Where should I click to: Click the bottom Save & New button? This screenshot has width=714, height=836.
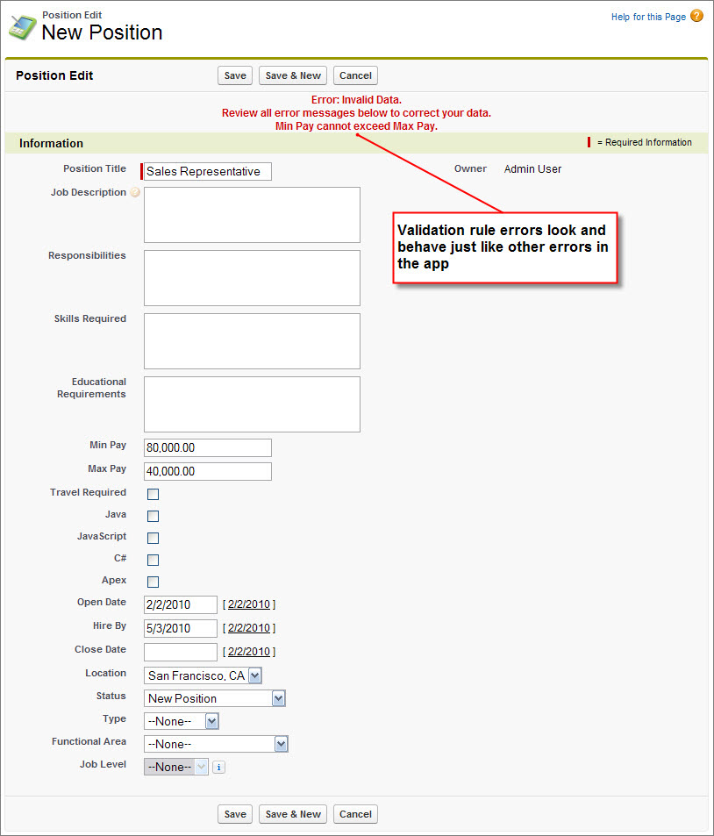tap(293, 814)
